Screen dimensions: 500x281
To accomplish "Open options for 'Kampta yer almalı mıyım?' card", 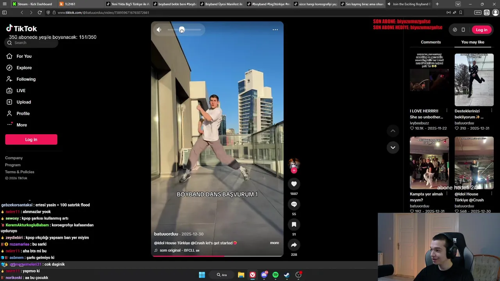I will (x=447, y=194).
